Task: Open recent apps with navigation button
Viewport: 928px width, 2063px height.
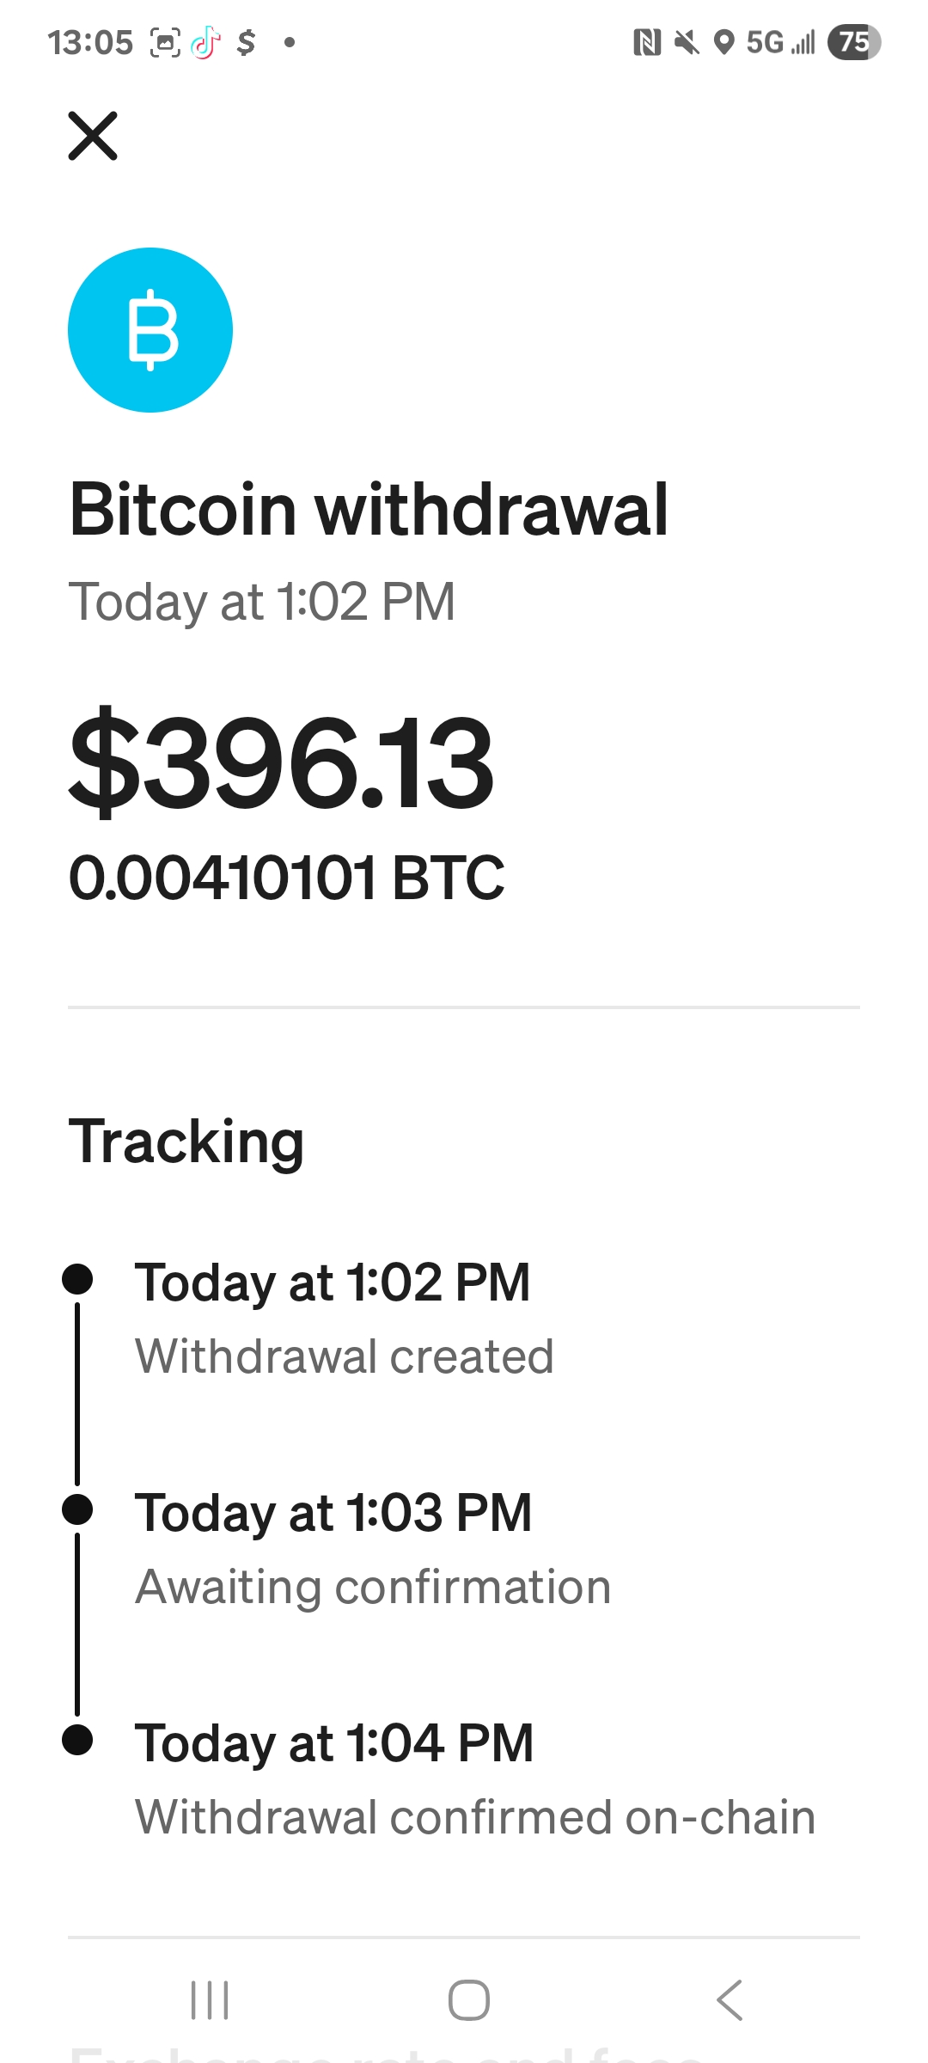Action: click(210, 2000)
